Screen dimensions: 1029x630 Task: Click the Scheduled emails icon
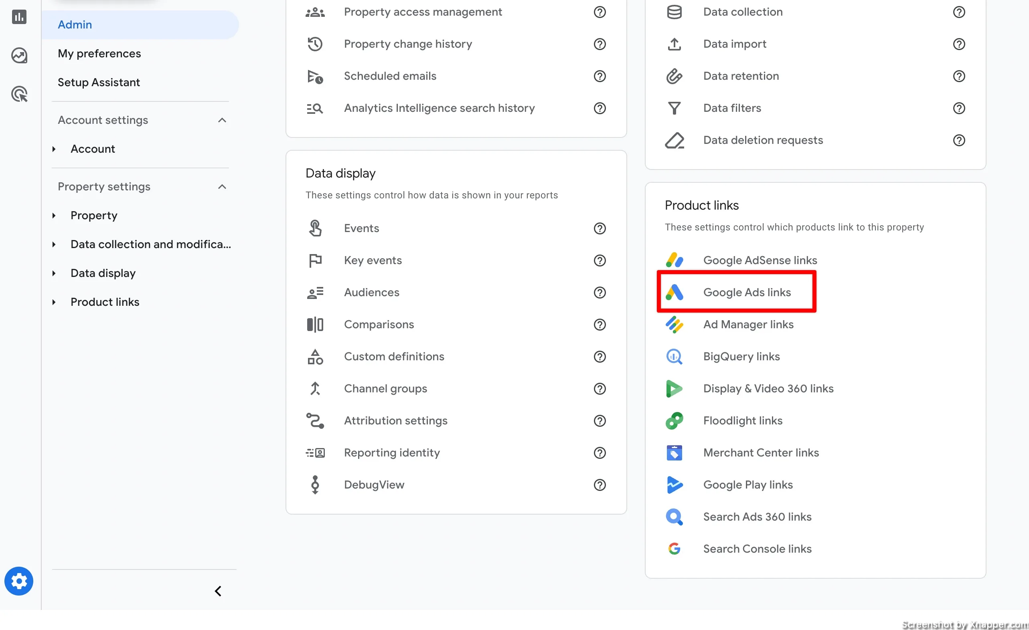click(315, 77)
